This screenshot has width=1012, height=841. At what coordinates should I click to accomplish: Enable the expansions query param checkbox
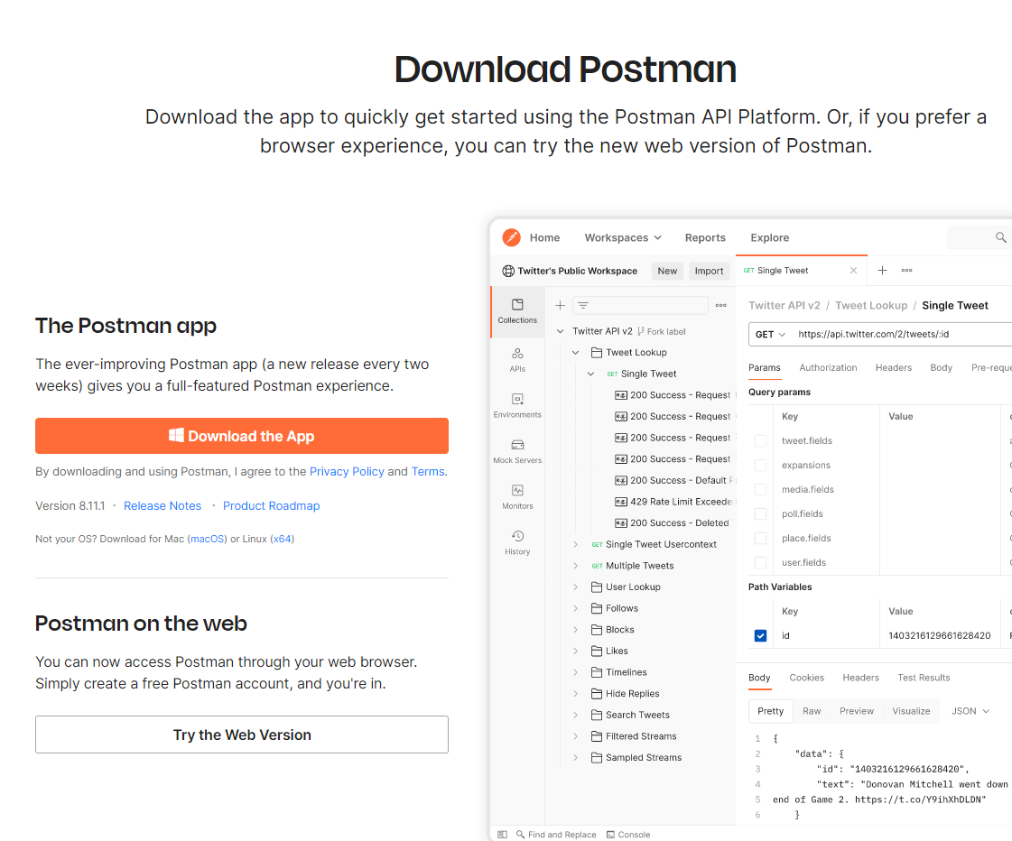pyautogui.click(x=760, y=465)
